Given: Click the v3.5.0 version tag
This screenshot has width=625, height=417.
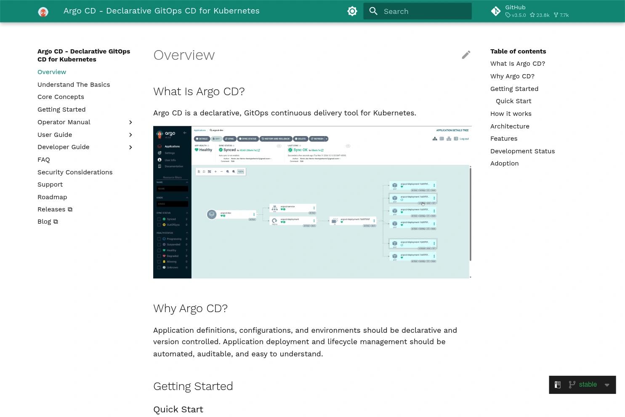Looking at the screenshot, I should click(516, 15).
